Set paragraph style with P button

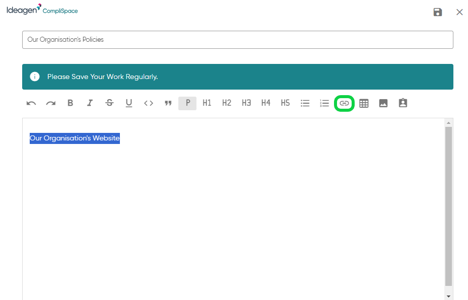pyautogui.click(x=187, y=103)
